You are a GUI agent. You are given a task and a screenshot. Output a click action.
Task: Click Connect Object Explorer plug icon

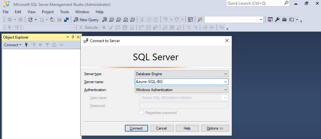click(x=26, y=45)
